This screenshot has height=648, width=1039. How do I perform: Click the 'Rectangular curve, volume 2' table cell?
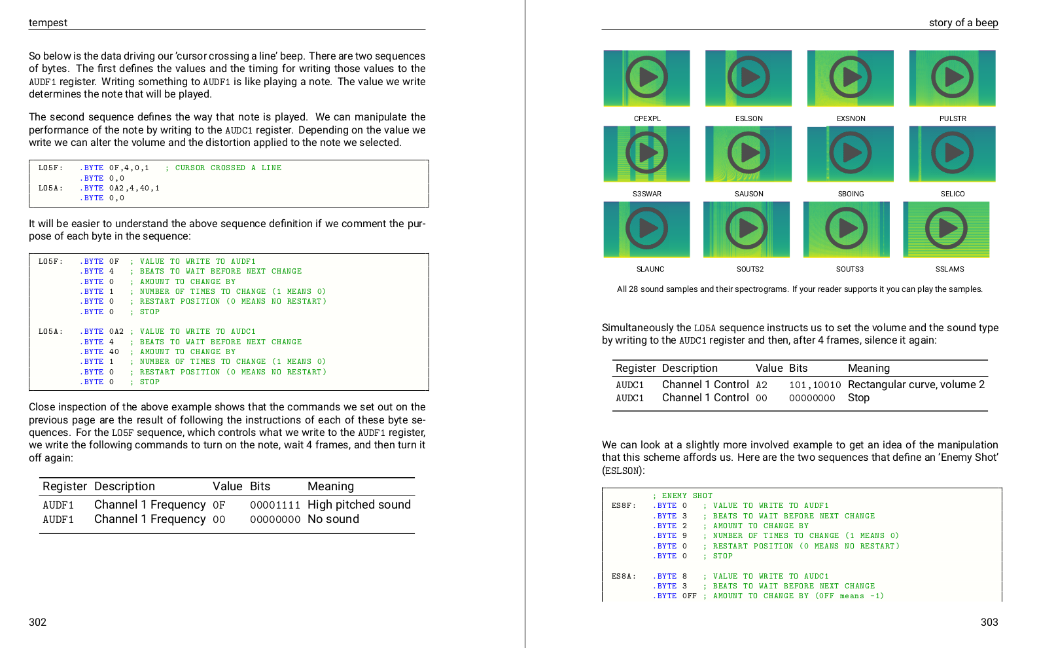coord(916,385)
